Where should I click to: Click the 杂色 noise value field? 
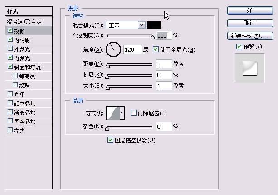tap(164, 127)
